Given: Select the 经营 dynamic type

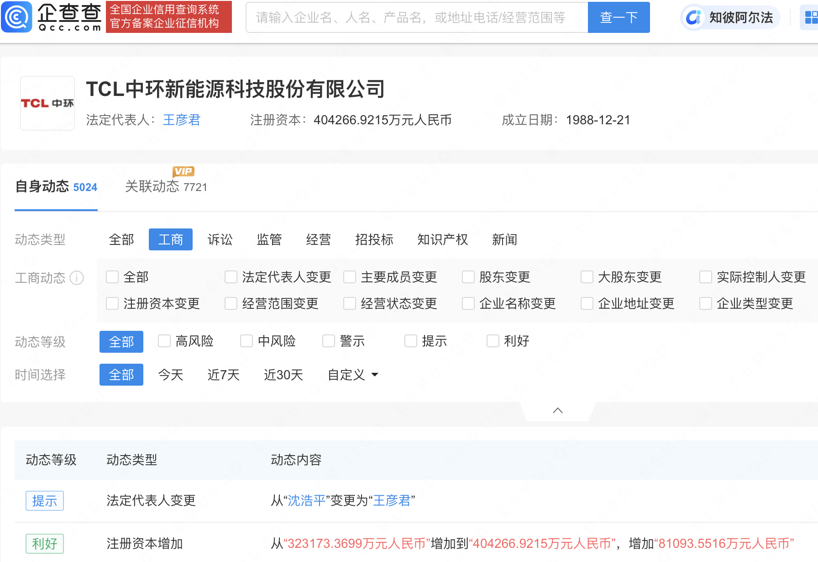Looking at the screenshot, I should point(319,239).
